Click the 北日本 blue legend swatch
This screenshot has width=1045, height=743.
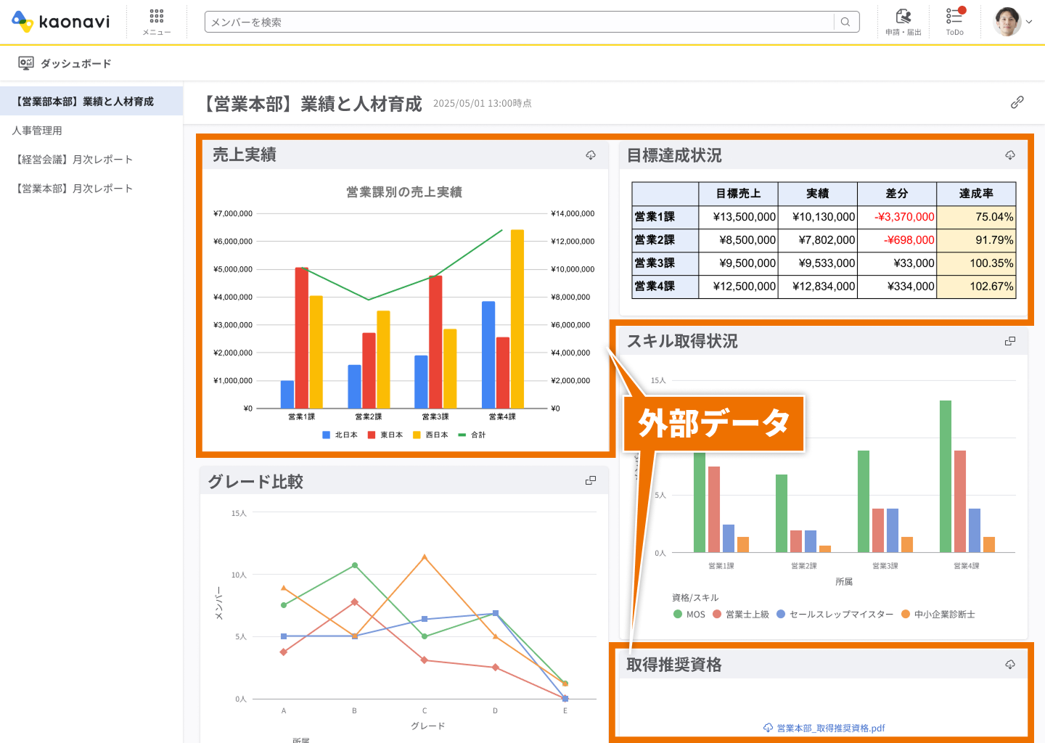tap(327, 435)
